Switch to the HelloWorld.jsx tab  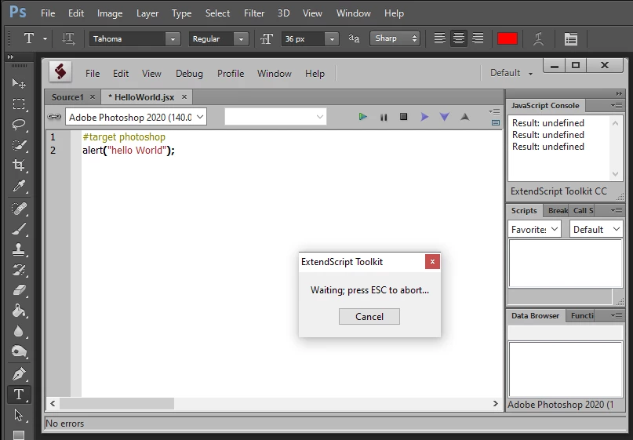141,97
